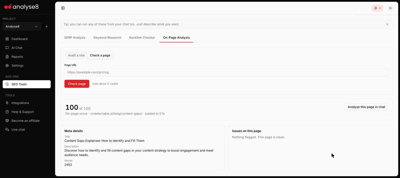Click the Live chat bubbles icon
The height and width of the screenshot is (178, 400).
[7, 130]
